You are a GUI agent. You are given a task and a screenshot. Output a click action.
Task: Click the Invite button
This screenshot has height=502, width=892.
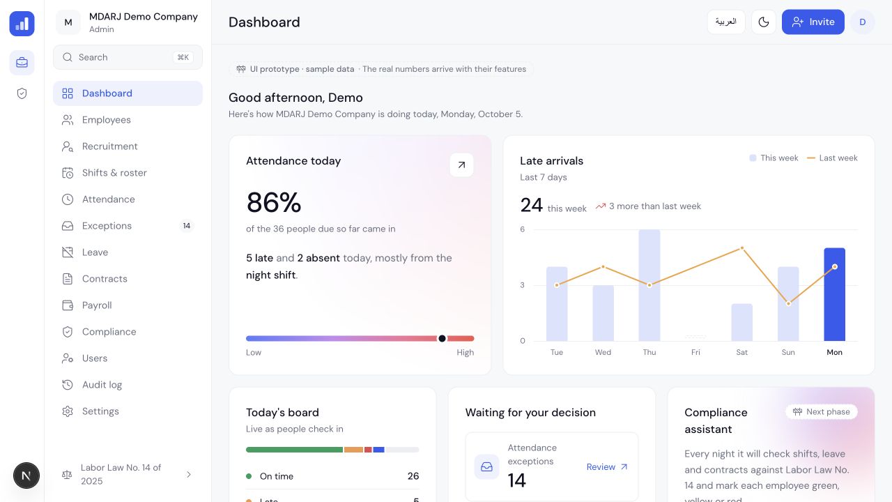tap(813, 22)
